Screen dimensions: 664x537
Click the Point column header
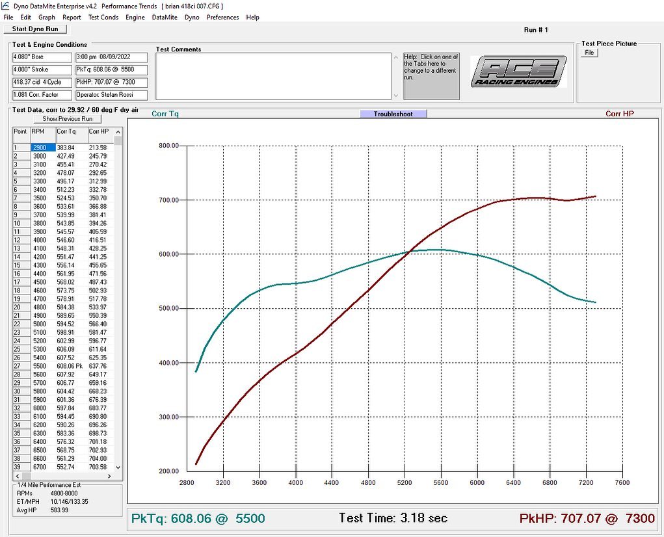tap(21, 135)
